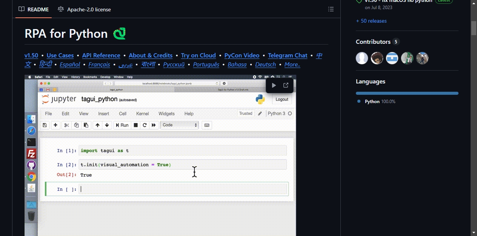
Task: Click the paste cells icon
Action: click(86, 125)
